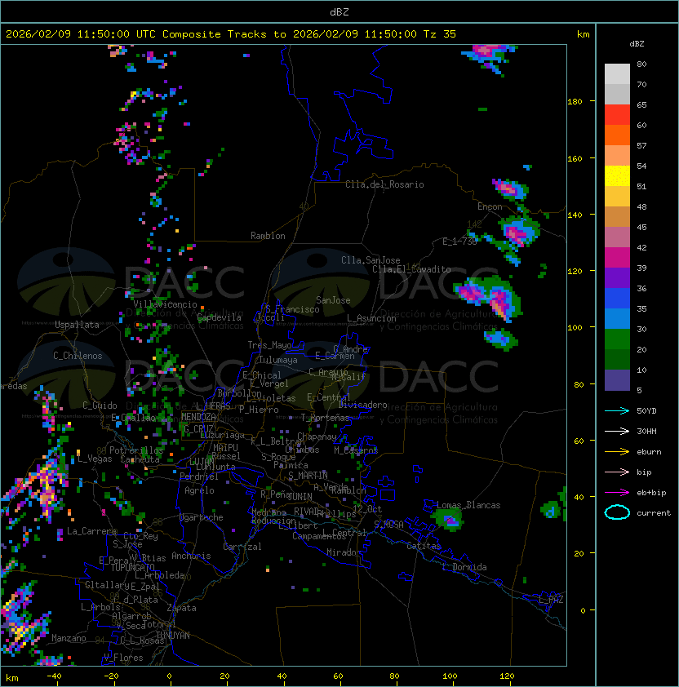The image size is (679, 687).
Task: Click the bright yellow legend swatch
Action: pos(617,176)
